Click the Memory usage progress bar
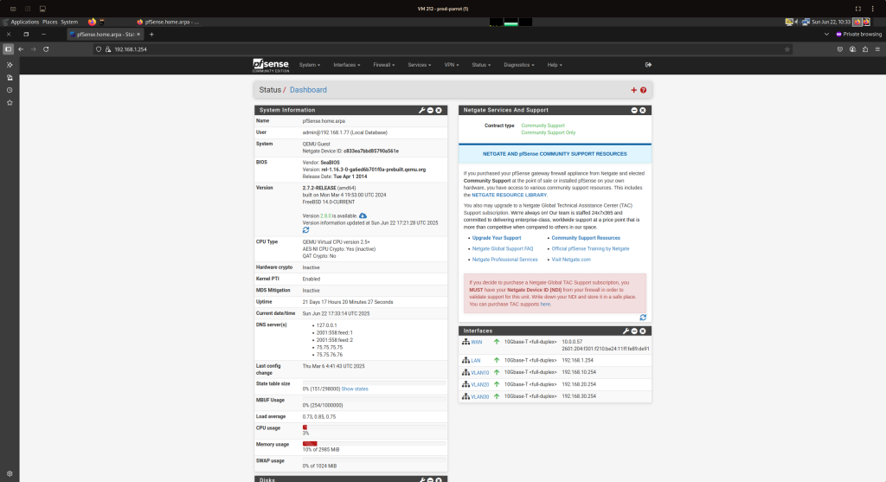The width and height of the screenshot is (886, 482). (x=374, y=444)
